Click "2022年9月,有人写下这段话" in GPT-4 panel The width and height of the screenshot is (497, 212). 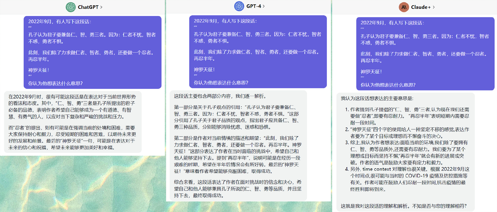point(225,21)
